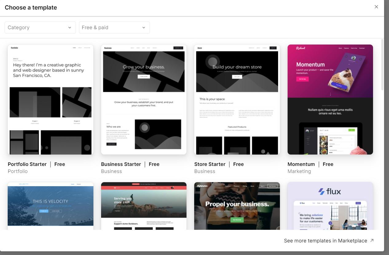Screen dimensions: 389x255
Task: Click the external arrow icon beside Marketplace
Action: click(372, 241)
